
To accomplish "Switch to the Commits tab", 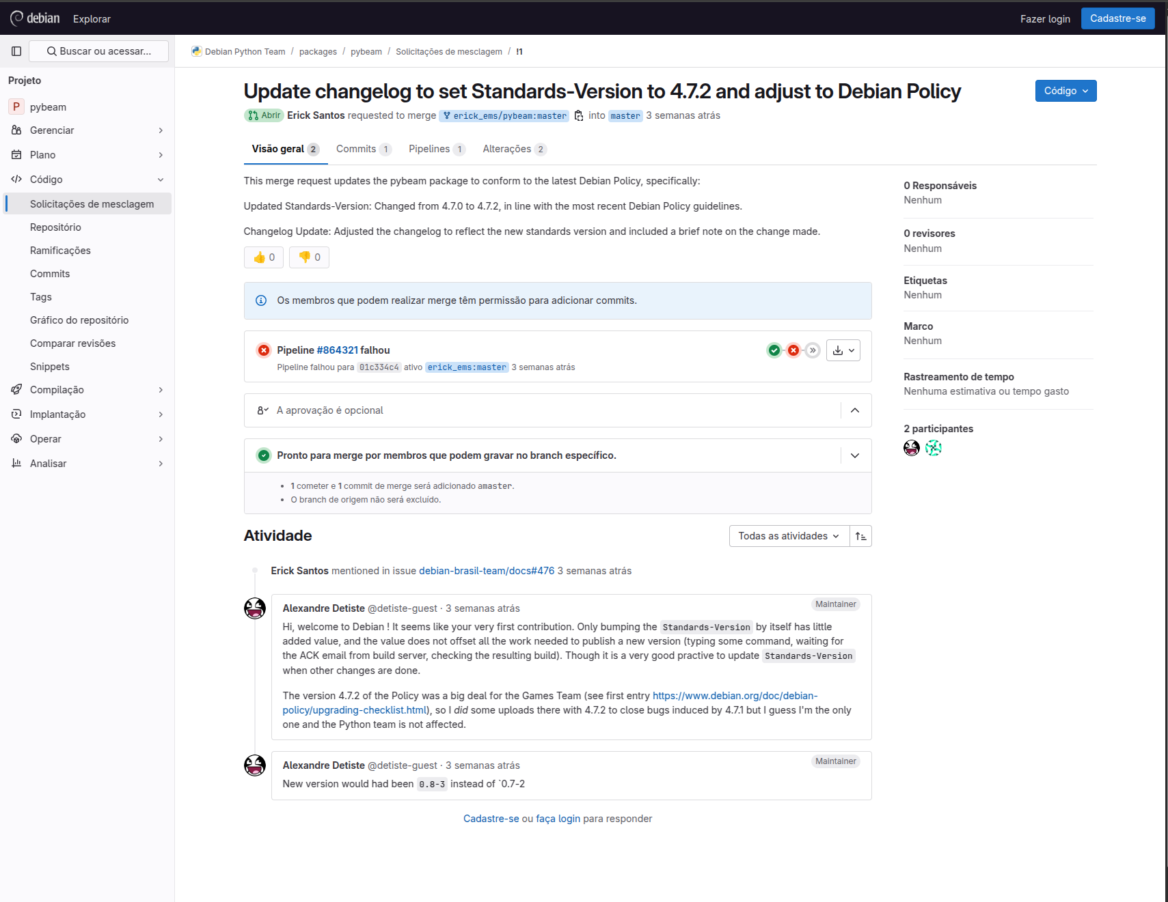I will 364,149.
